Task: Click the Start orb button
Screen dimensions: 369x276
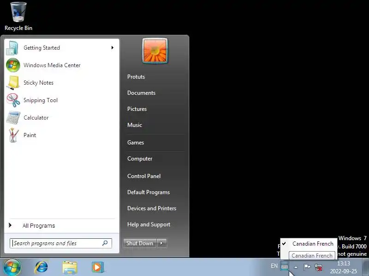Action: click(12, 267)
